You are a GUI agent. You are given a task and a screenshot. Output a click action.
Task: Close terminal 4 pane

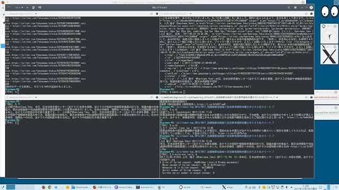(311, 14)
